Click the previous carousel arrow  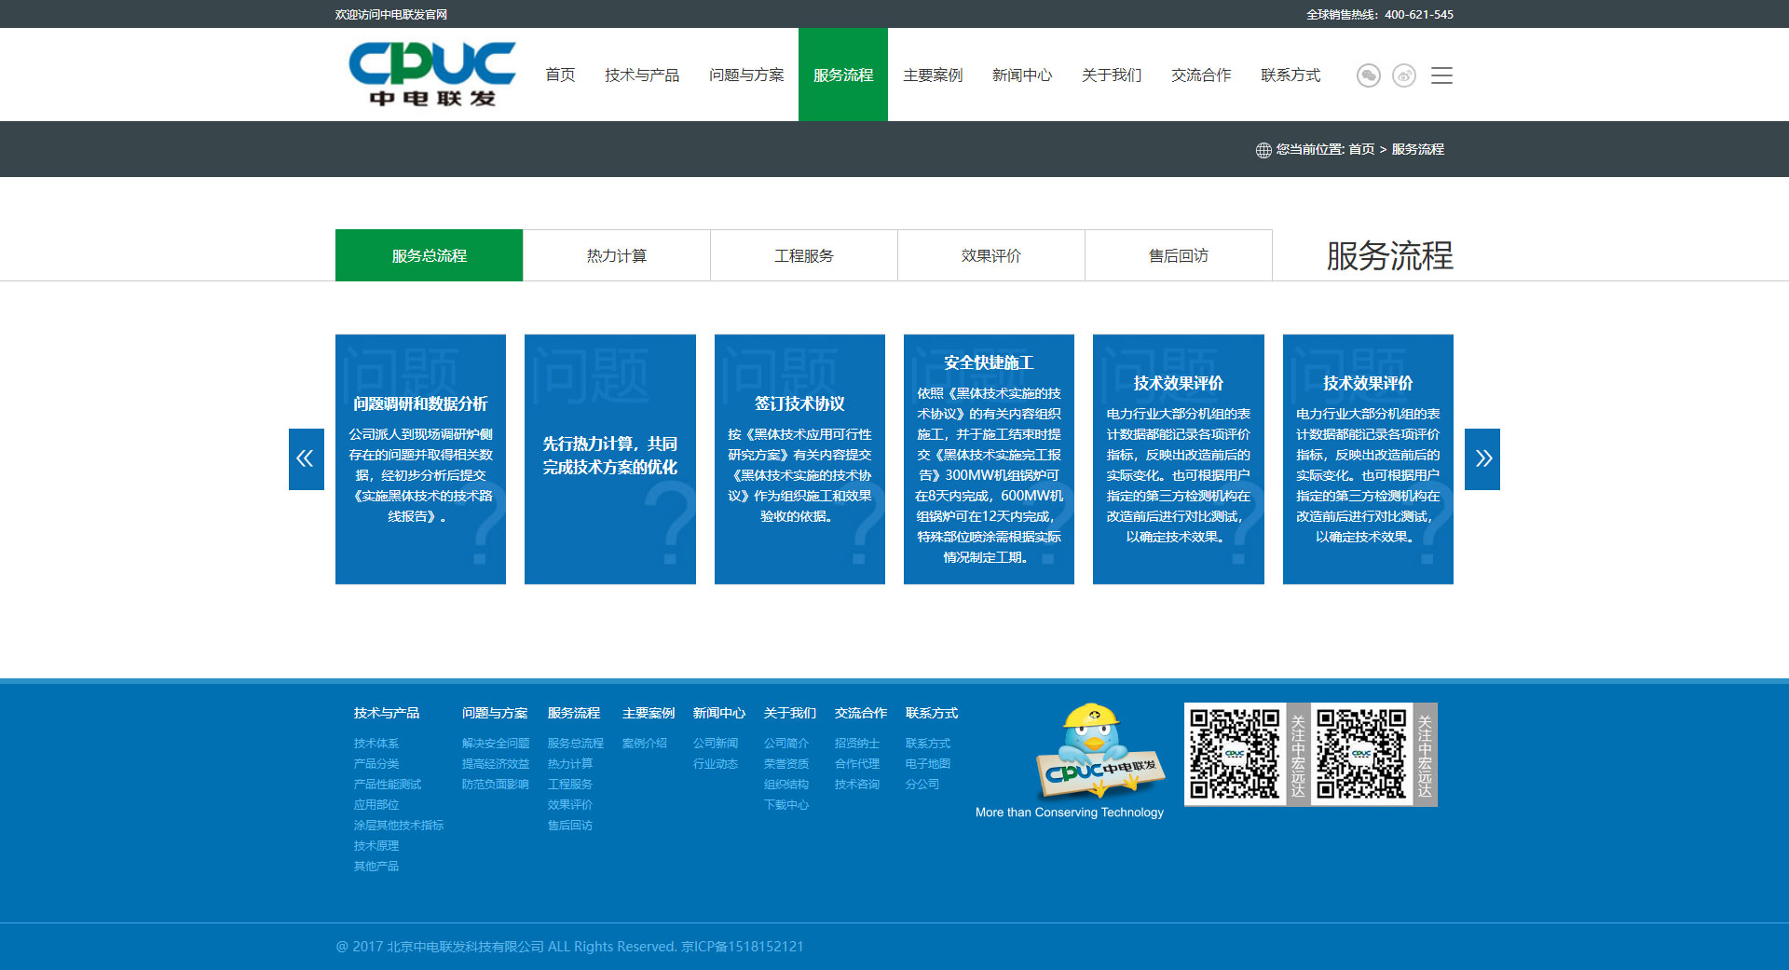(306, 458)
